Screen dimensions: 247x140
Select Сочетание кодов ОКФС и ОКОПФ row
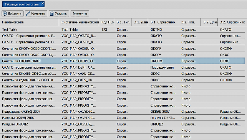point(123,80)
